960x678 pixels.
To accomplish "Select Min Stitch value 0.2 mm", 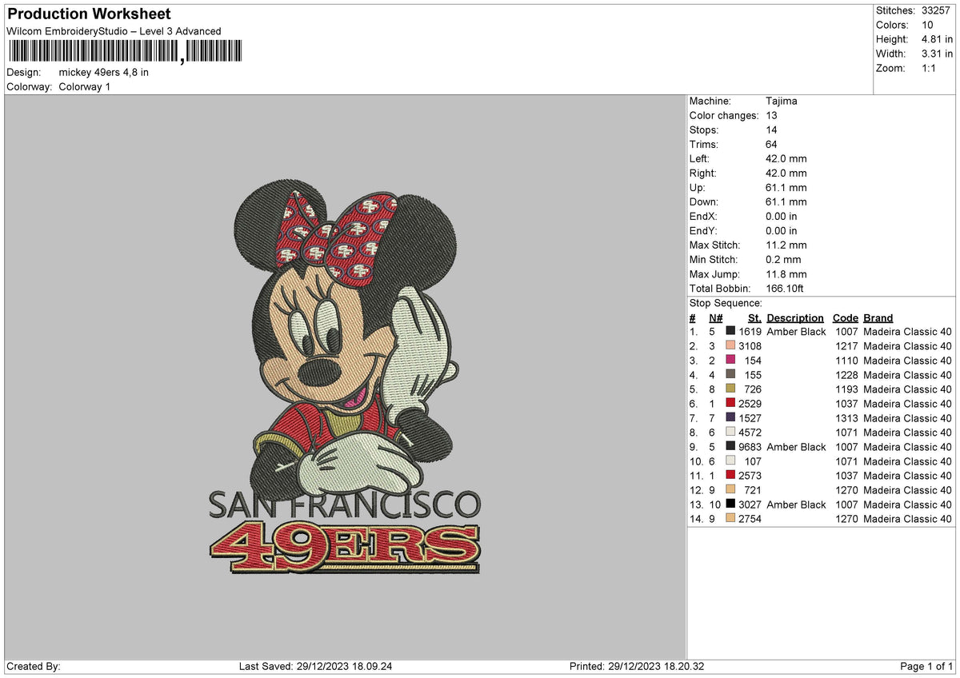I will pyautogui.click(x=783, y=259).
